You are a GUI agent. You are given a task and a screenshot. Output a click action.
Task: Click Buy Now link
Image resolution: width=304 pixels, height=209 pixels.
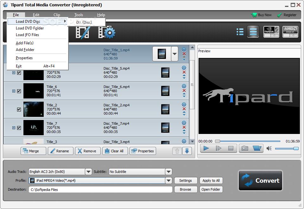point(261,15)
